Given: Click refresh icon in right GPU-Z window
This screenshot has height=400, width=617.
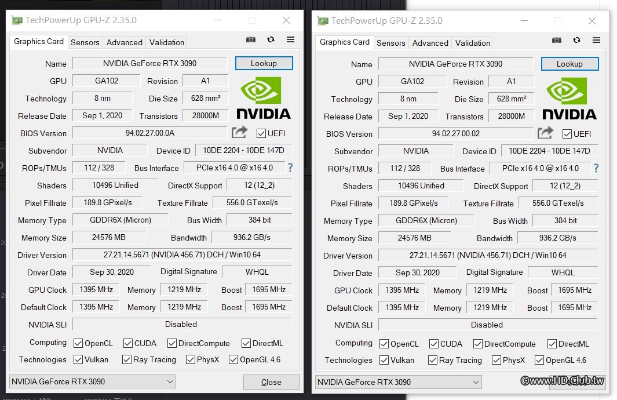Looking at the screenshot, I should 576,40.
